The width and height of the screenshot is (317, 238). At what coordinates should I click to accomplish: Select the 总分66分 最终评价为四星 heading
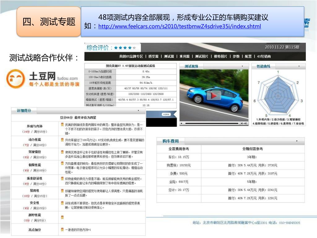(78, 117)
